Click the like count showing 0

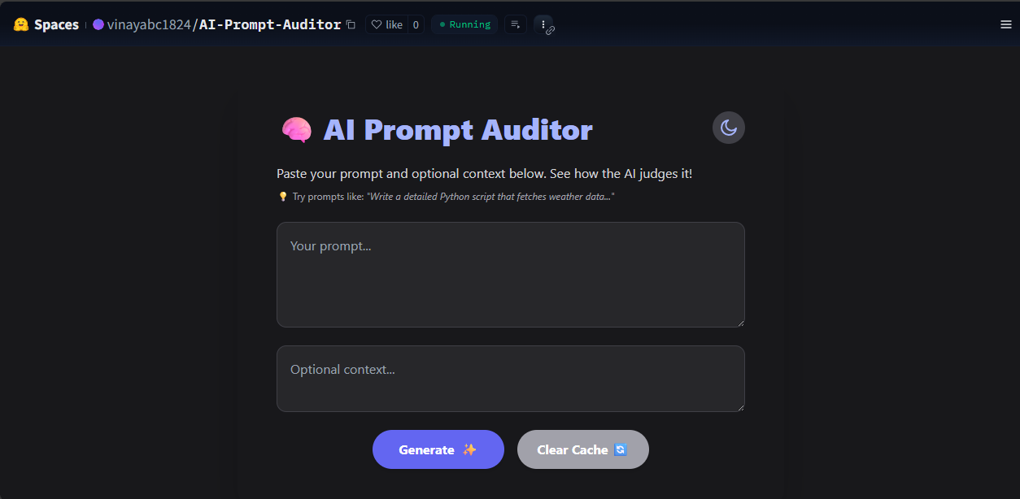[416, 24]
